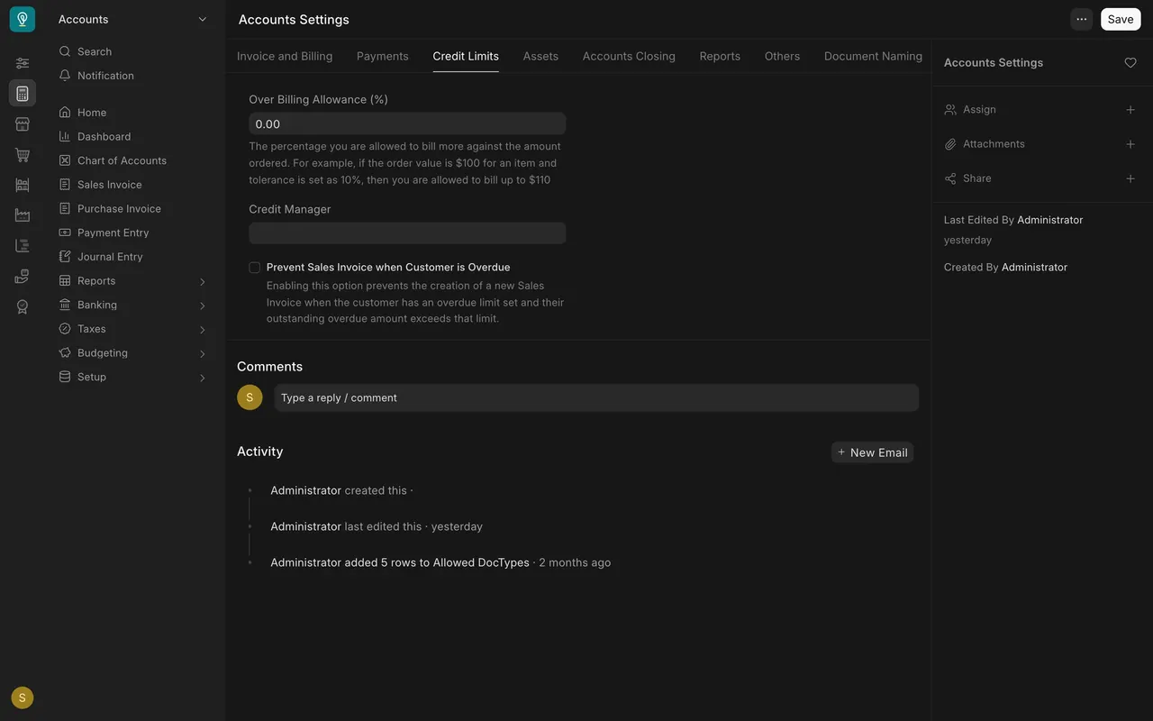
Task: Select the calculator Accounts module icon
Action: coord(23,93)
